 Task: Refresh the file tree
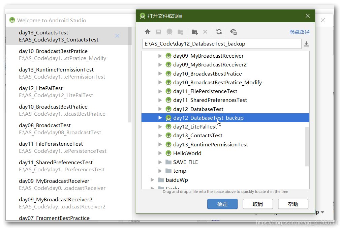tap(219, 32)
